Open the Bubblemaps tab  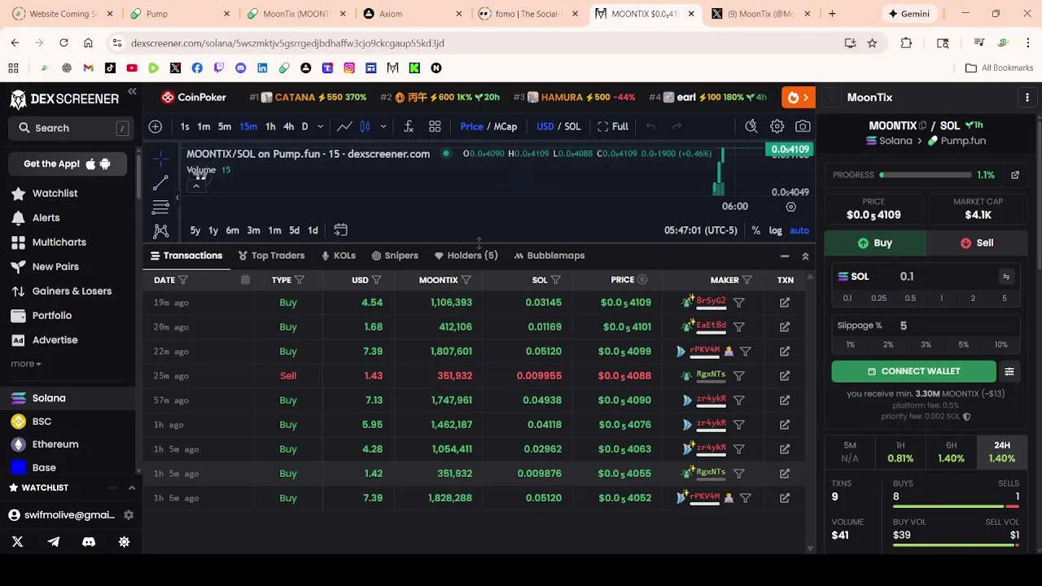click(549, 256)
